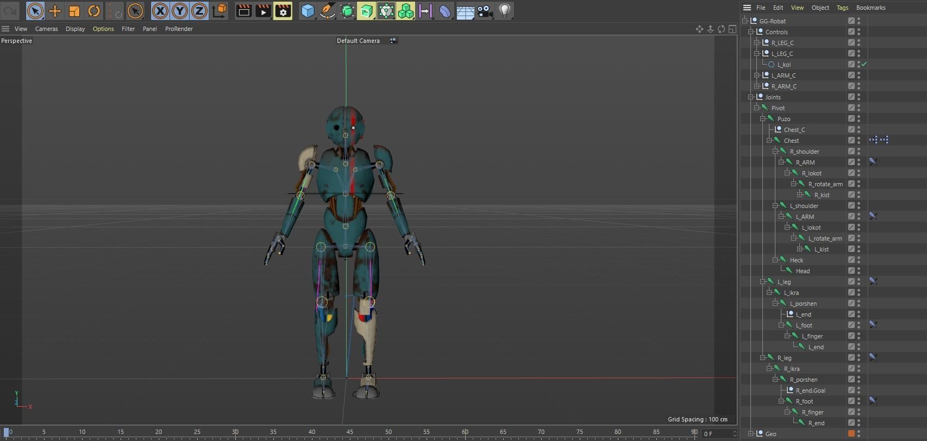Toggle green enable checkmark on L_kol
Viewport: 927px width, 441px height.
pyautogui.click(x=864, y=64)
